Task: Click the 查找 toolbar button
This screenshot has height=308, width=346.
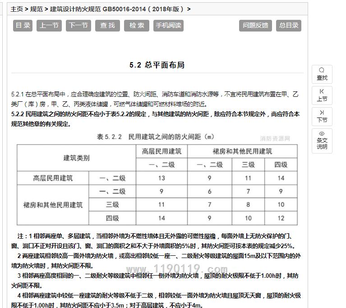Action: pos(107,26)
